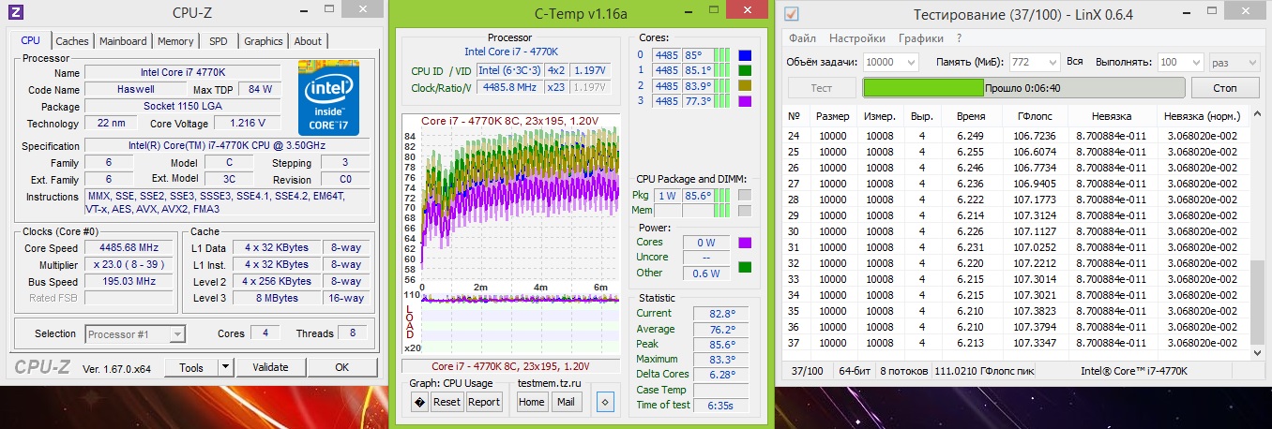Click the olive Core 2 color swatch
Screen dimensions: 1272x429
point(745,85)
